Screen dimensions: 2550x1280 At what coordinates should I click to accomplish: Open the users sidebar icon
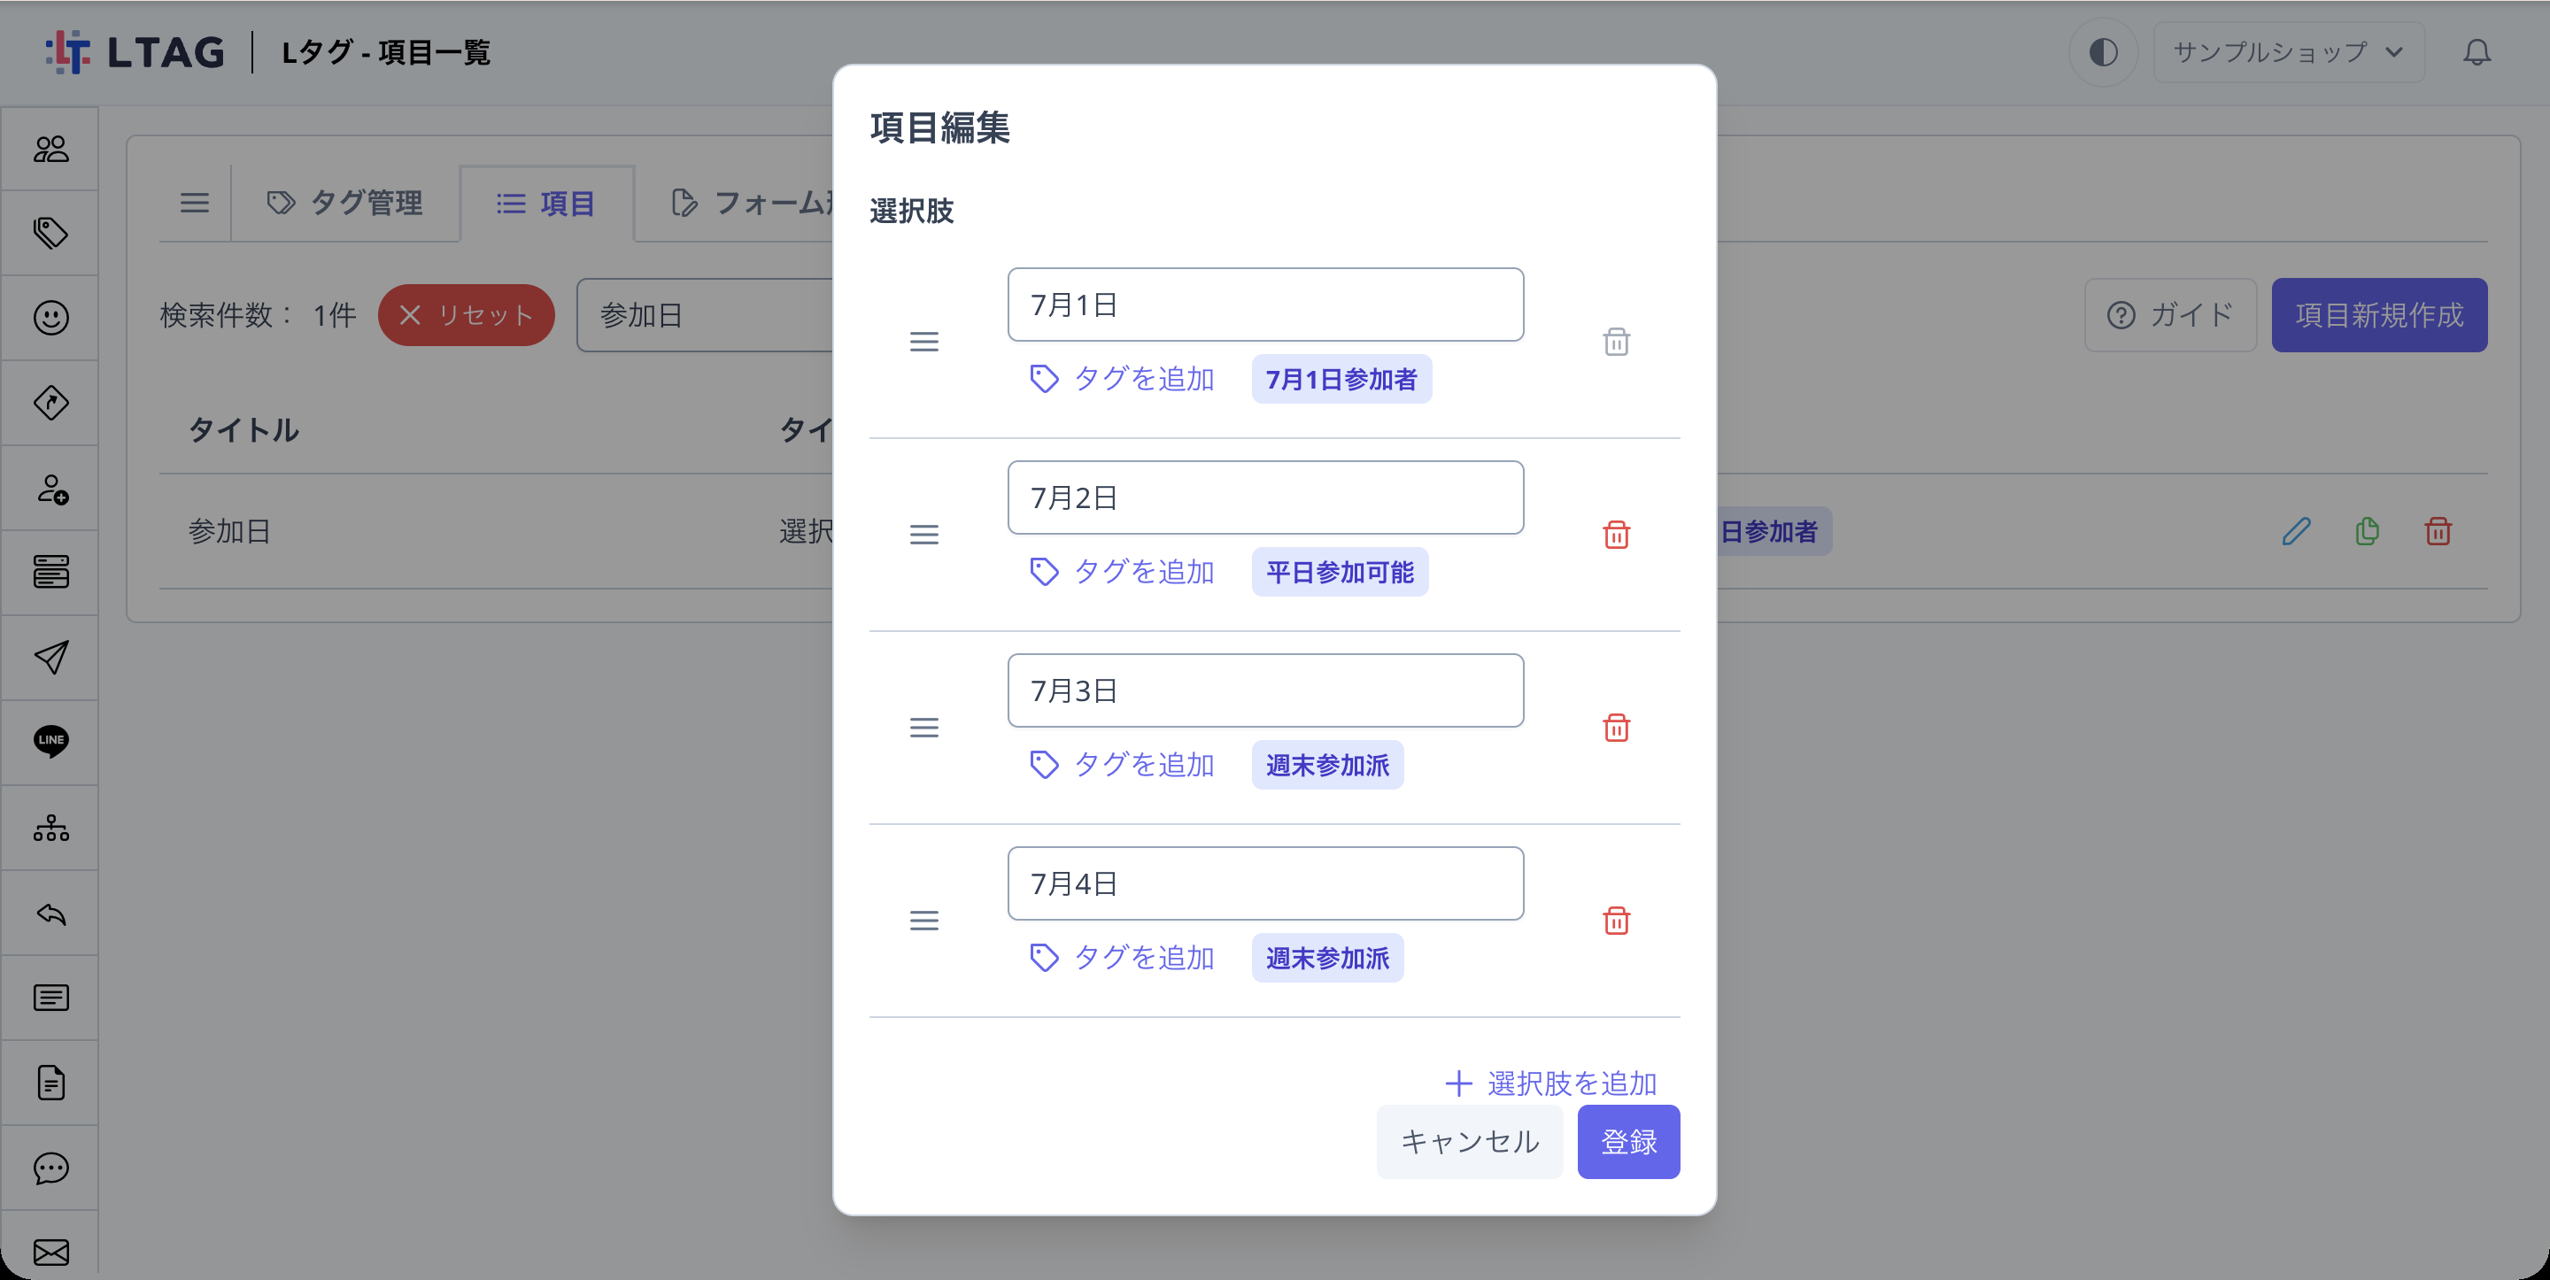click(x=50, y=149)
